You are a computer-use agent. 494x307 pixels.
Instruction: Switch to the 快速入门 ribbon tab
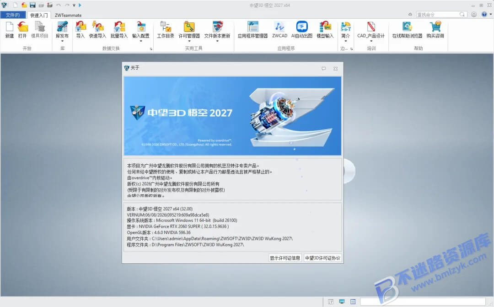[x=39, y=15]
